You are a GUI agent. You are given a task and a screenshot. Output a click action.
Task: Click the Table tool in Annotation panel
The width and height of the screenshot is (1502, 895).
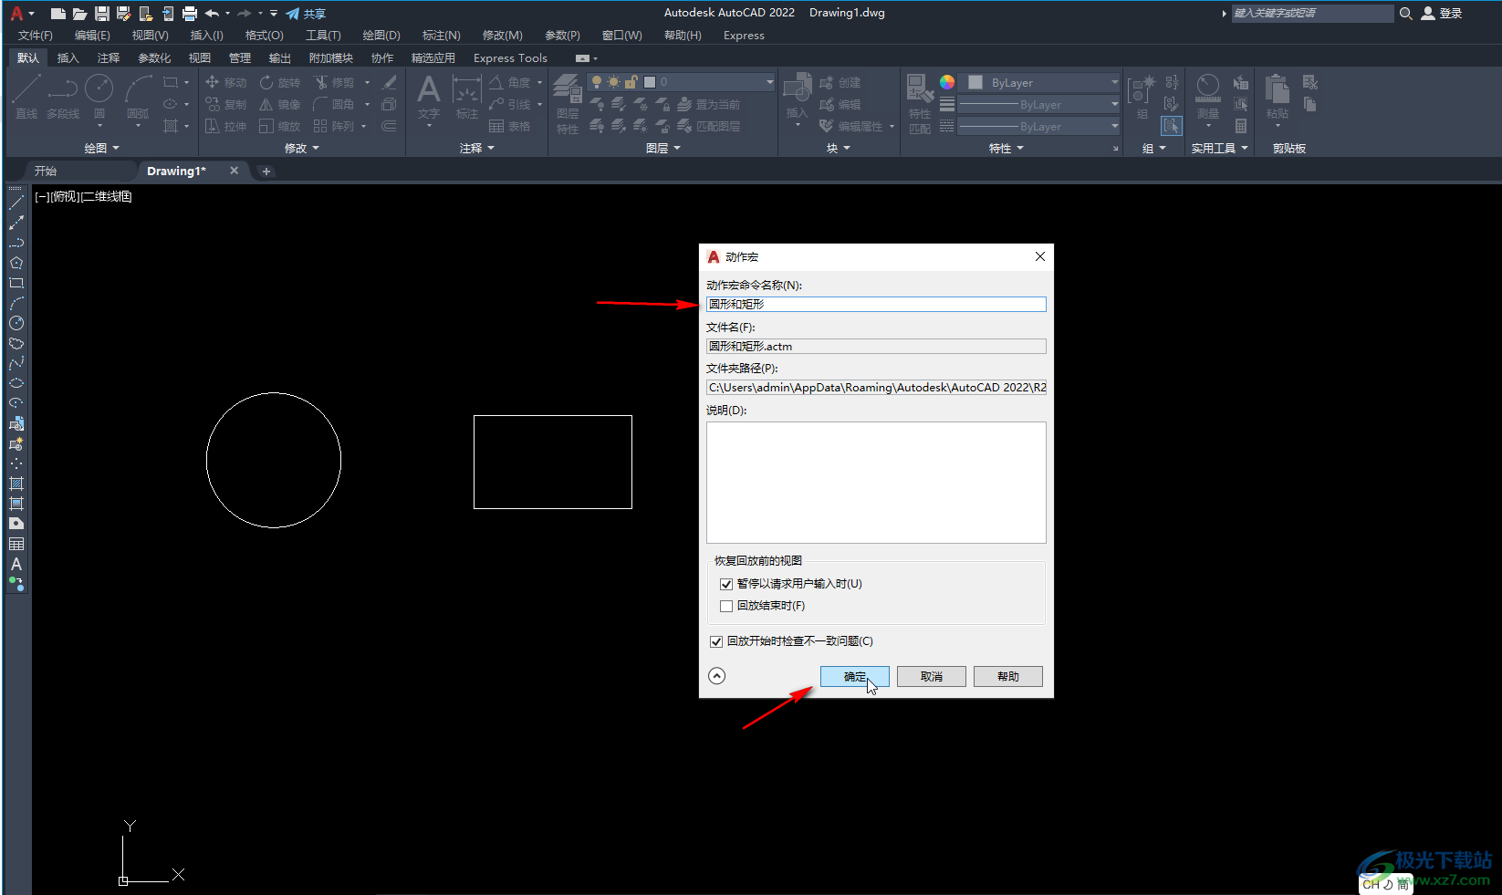pyautogui.click(x=510, y=126)
